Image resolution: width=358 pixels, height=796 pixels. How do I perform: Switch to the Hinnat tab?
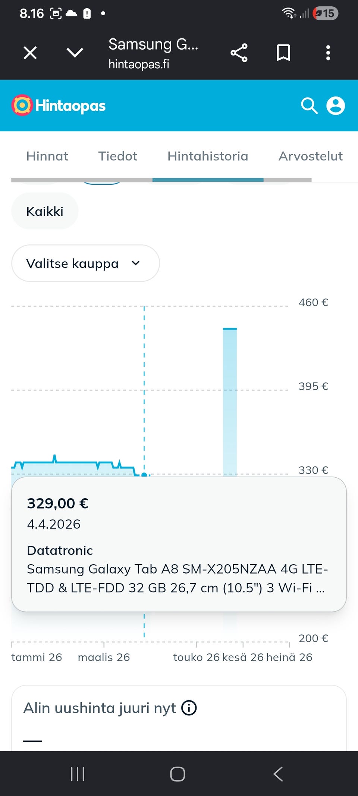[47, 156]
